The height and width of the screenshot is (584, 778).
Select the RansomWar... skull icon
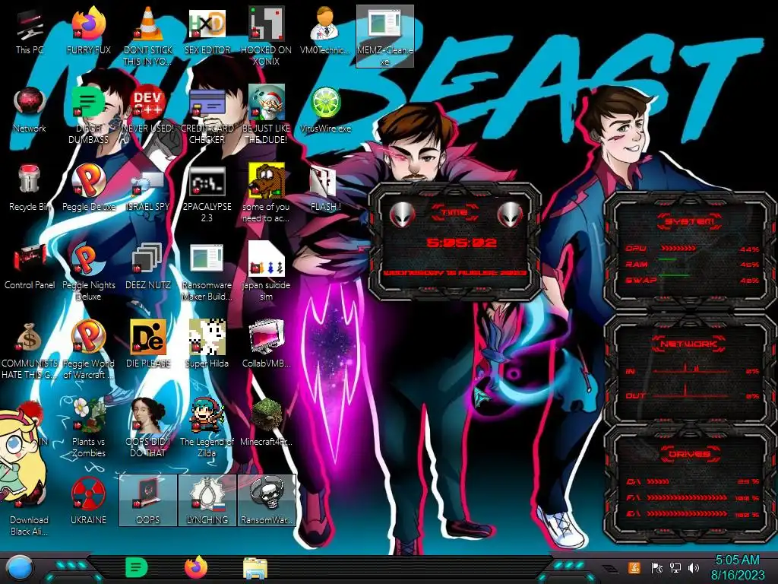click(267, 500)
